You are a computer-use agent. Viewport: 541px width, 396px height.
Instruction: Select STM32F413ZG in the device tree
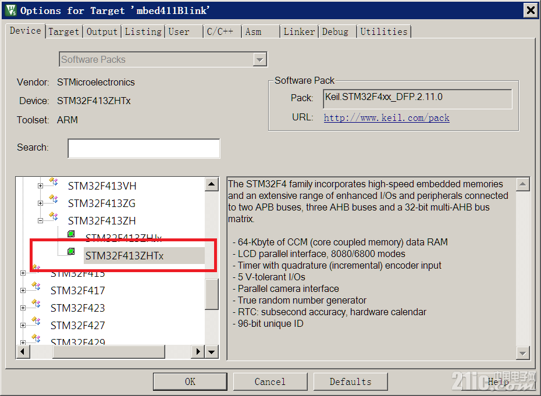[x=102, y=203]
